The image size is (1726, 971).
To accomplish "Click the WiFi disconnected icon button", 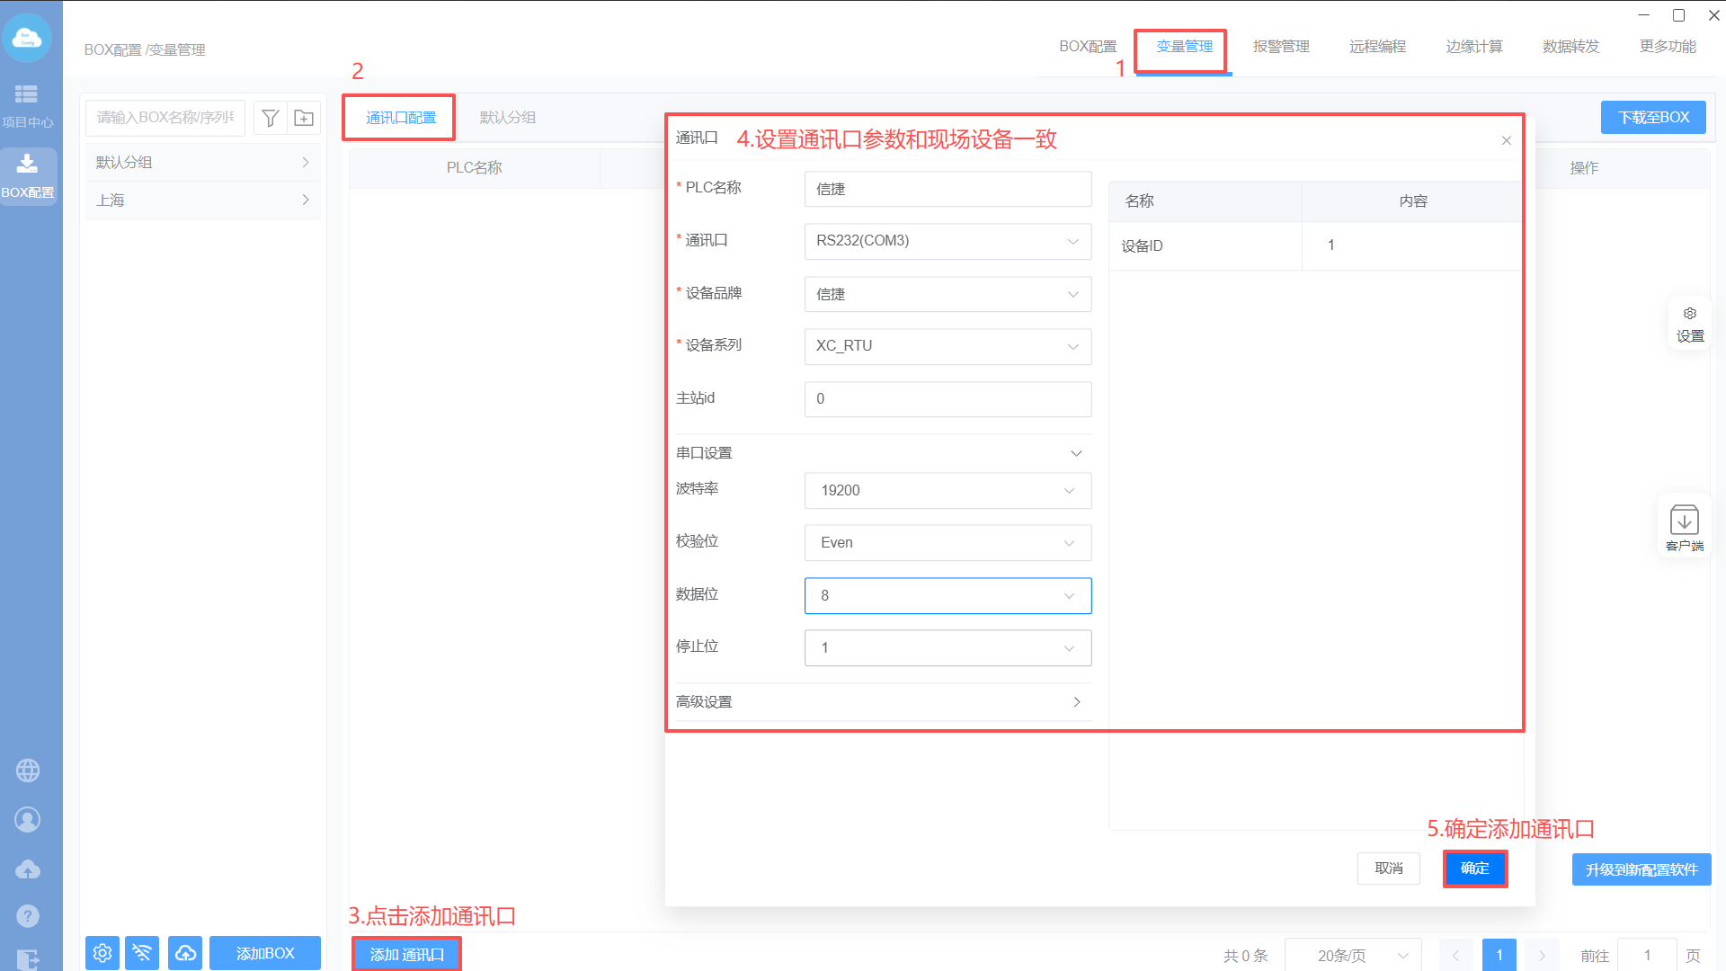I will (142, 953).
